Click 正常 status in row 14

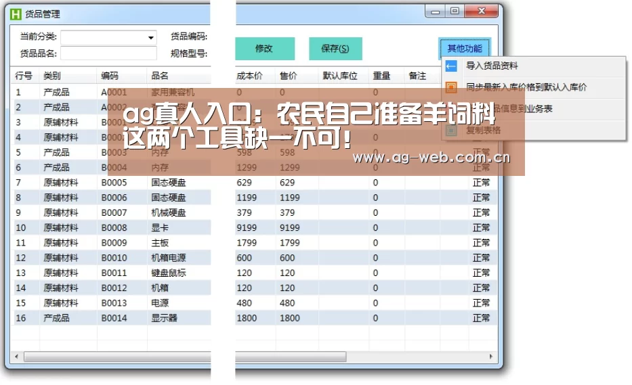click(481, 288)
